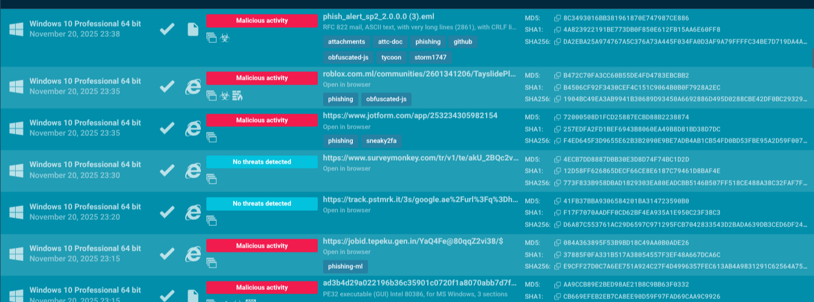This screenshot has width=814, height=302.
Task: Copy SHA256 hash starting with 773F833B958DBAD
Action: (x=557, y=182)
